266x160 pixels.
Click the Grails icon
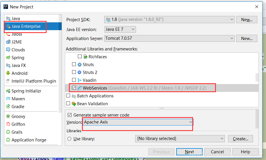click(x=8, y=132)
